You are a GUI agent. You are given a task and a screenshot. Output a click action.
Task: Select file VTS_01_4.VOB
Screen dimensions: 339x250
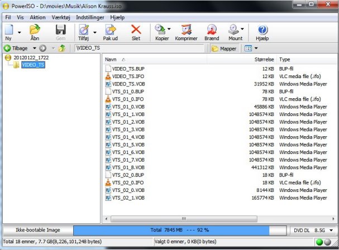[x=128, y=137]
